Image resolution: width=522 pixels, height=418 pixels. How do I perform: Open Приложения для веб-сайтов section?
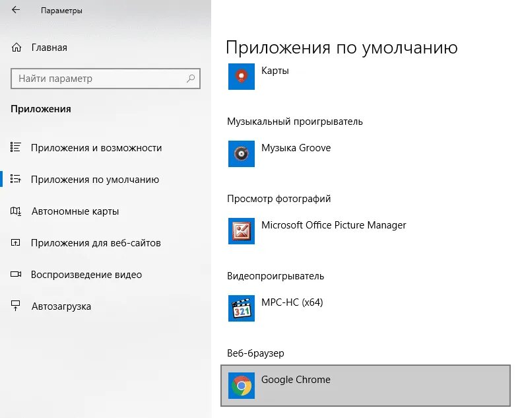[x=96, y=243]
